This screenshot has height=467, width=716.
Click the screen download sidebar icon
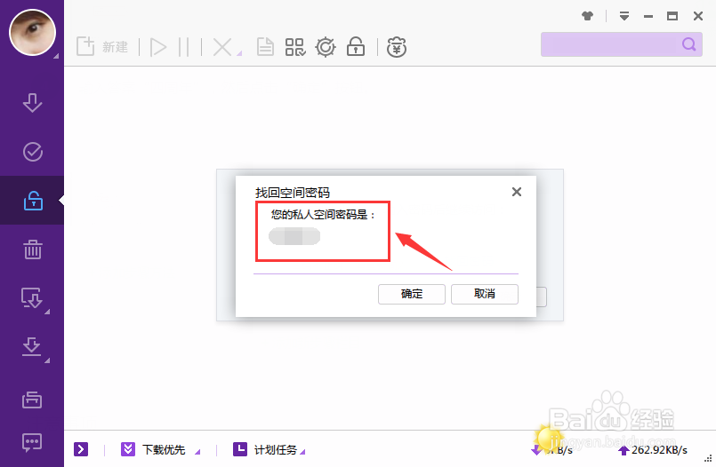click(32, 298)
